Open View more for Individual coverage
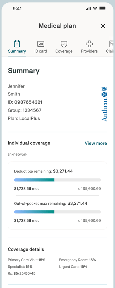The image size is (115, 288). 96,143
